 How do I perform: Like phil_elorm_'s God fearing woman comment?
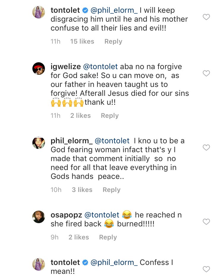pyautogui.click(x=206, y=147)
